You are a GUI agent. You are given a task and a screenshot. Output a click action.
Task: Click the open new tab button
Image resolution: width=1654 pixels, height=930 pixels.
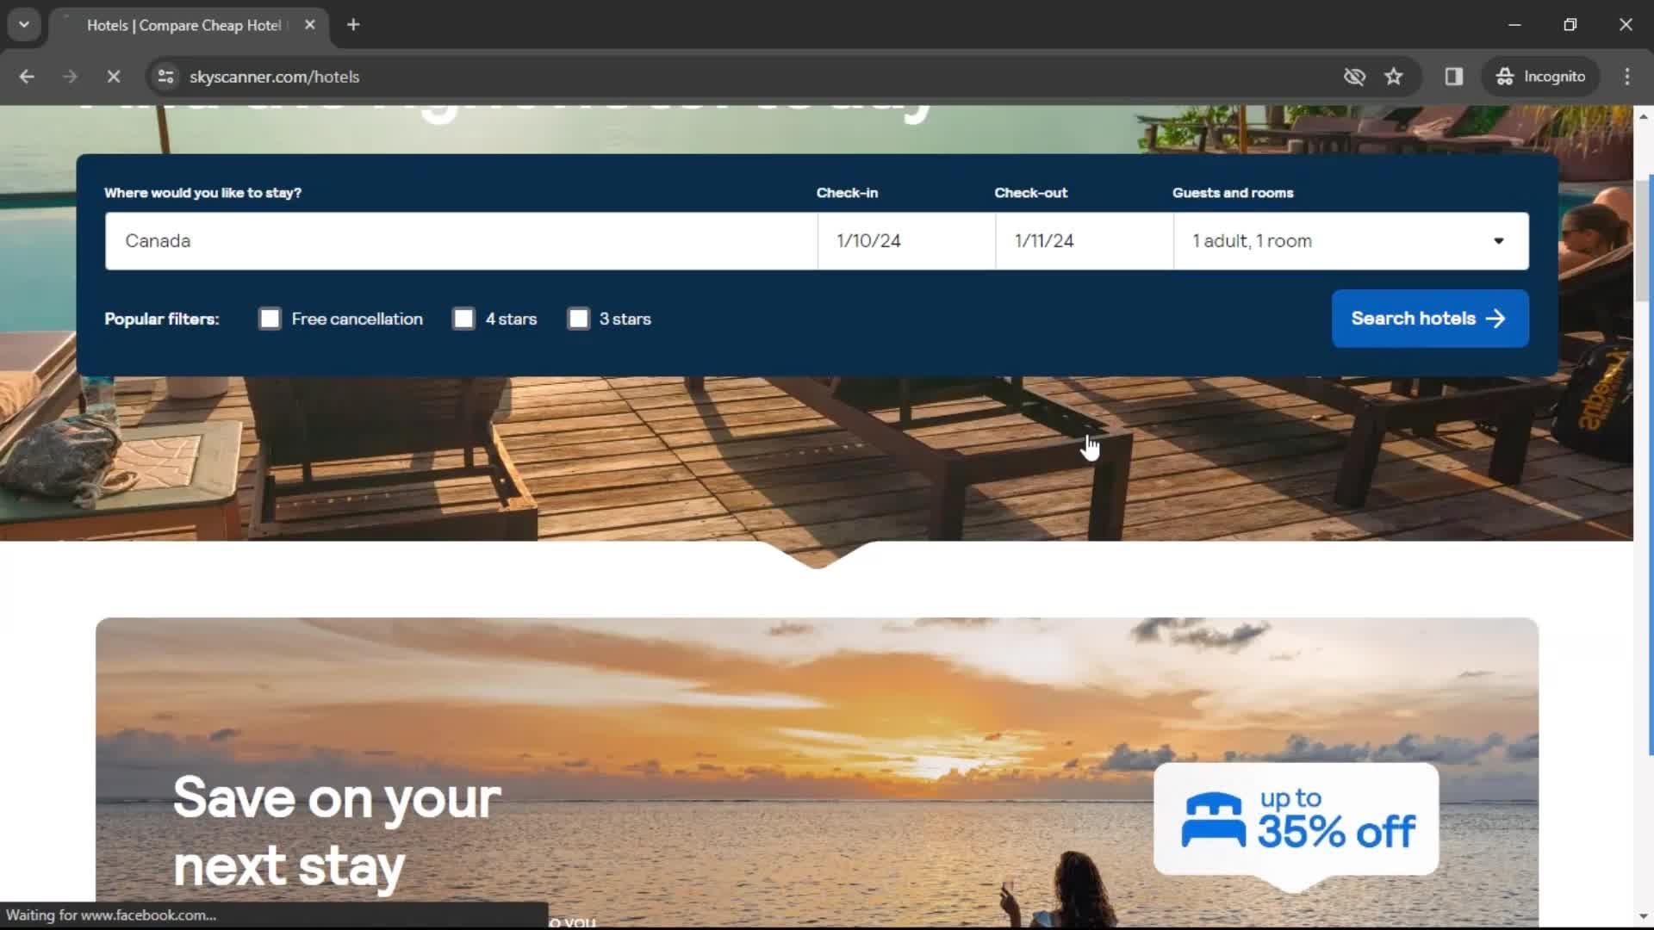point(353,25)
